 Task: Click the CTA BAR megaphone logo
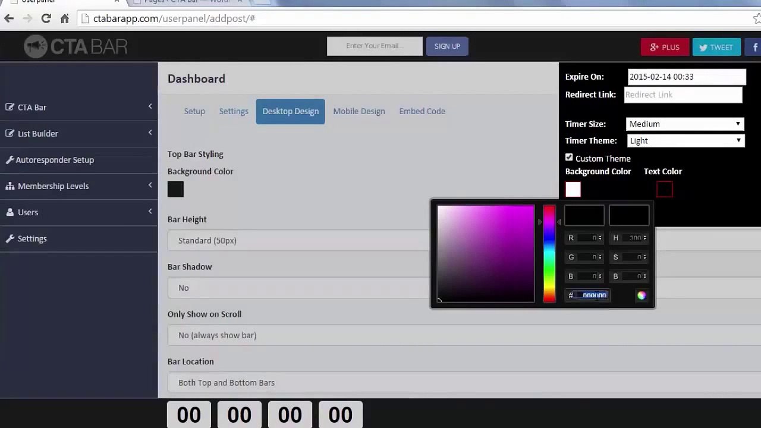(76, 46)
